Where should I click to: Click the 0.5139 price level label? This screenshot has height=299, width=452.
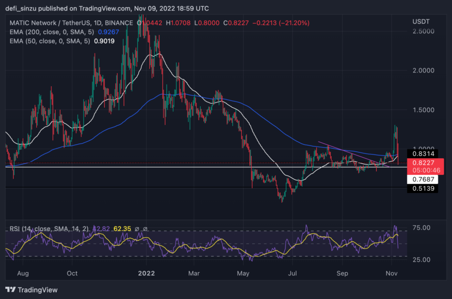pyautogui.click(x=422, y=189)
